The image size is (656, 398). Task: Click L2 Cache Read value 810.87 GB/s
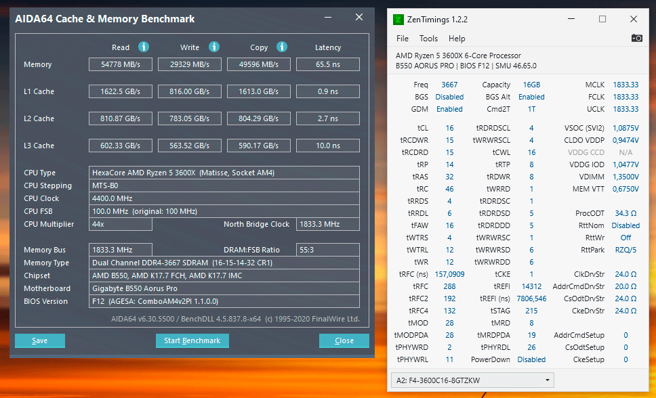tap(121, 118)
